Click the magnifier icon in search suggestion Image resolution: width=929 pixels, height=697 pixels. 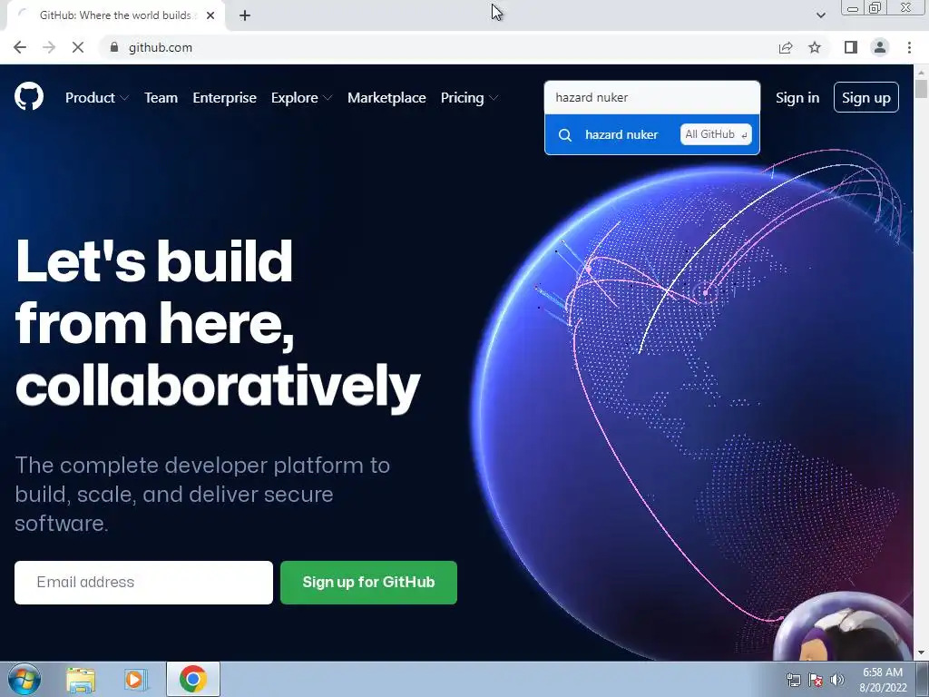click(x=565, y=135)
